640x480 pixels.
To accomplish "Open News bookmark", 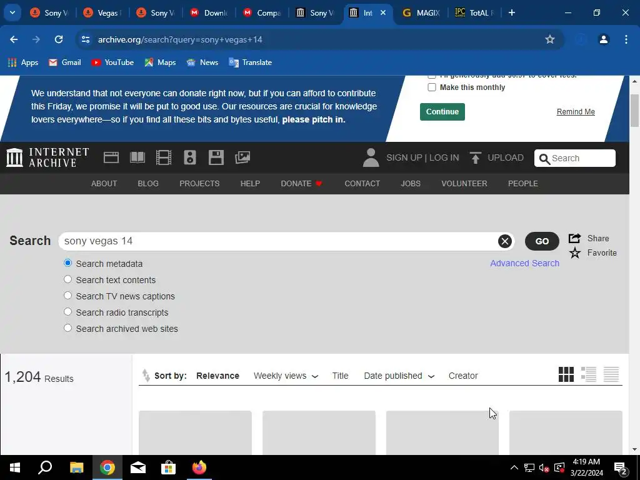I will (x=202, y=62).
